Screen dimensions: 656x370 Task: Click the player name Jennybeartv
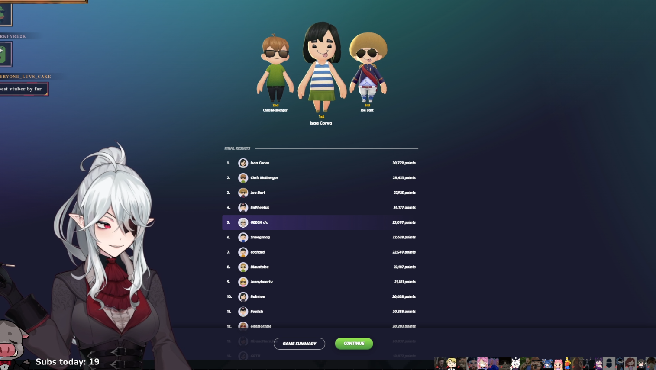click(x=262, y=282)
